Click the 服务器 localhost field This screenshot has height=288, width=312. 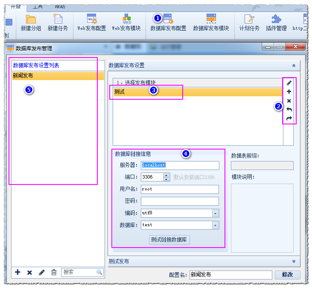point(180,165)
